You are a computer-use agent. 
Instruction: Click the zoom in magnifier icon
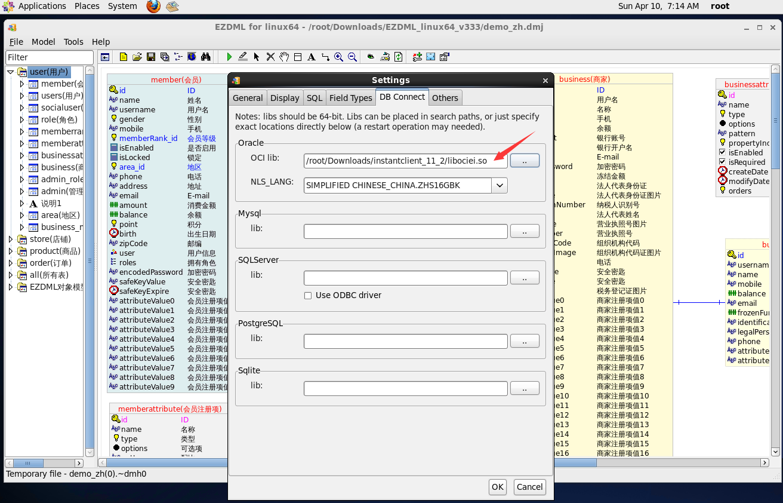pos(338,57)
